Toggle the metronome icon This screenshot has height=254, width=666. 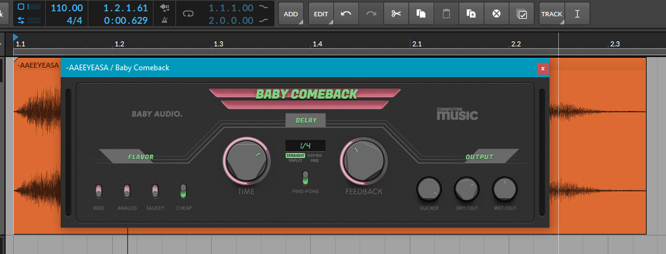point(165,20)
